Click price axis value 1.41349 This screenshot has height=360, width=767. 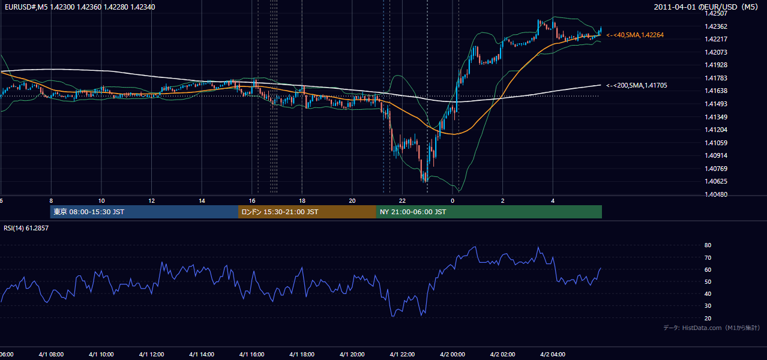point(716,117)
